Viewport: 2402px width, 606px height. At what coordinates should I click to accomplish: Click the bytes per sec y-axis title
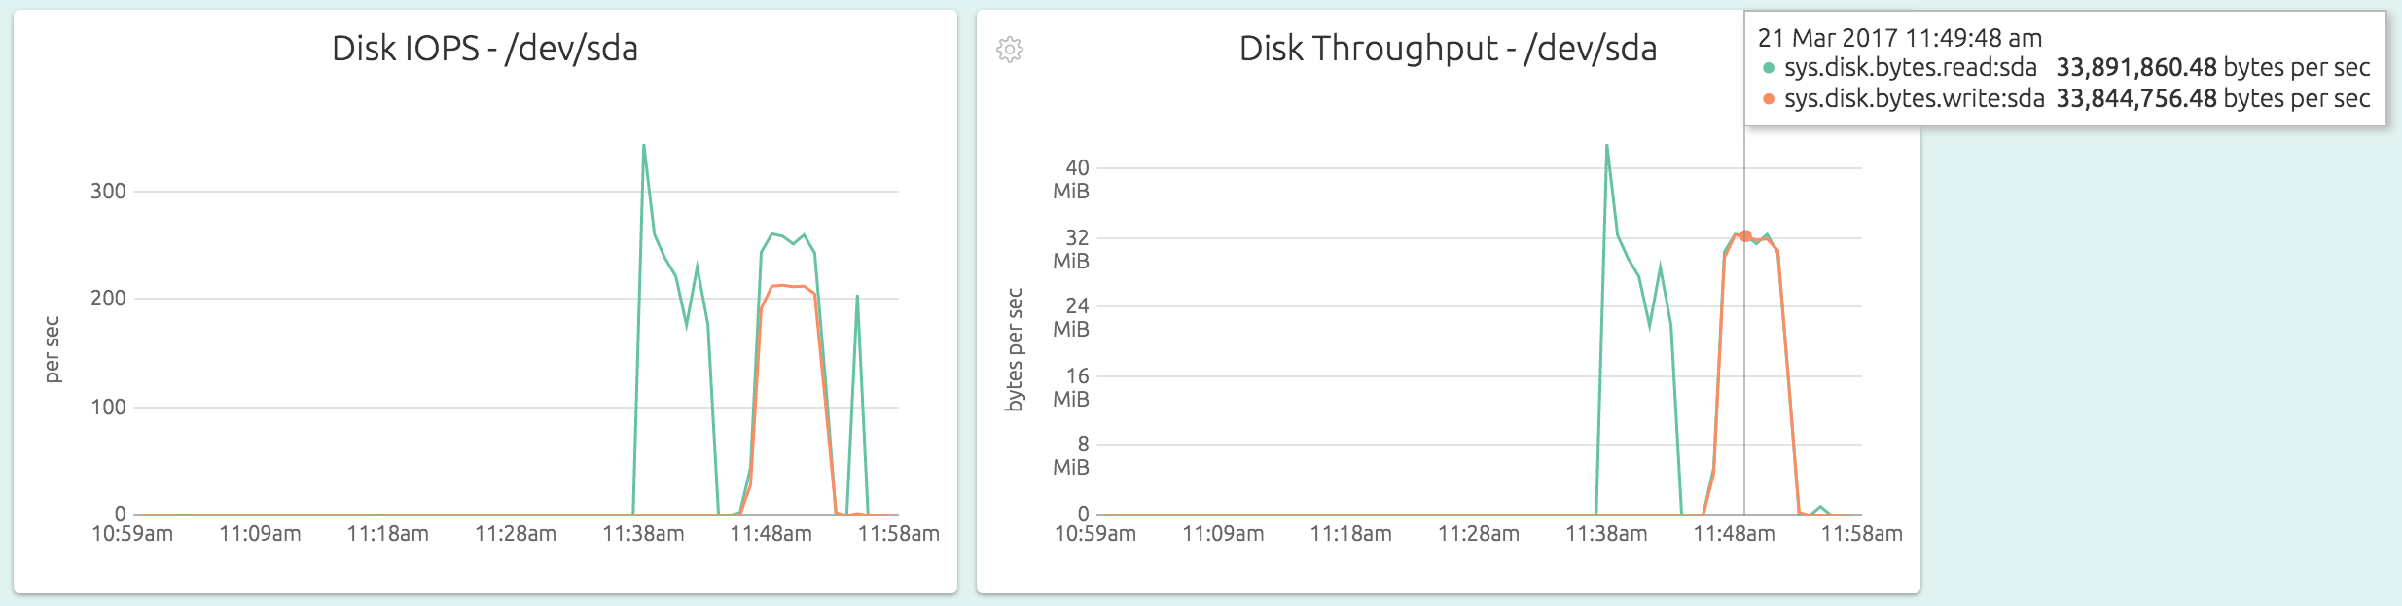pos(1015,349)
